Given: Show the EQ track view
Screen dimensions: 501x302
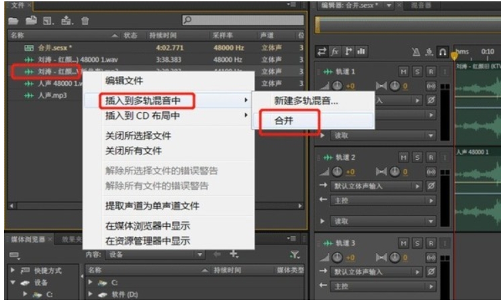Looking at the screenshot, I should pos(361,52).
